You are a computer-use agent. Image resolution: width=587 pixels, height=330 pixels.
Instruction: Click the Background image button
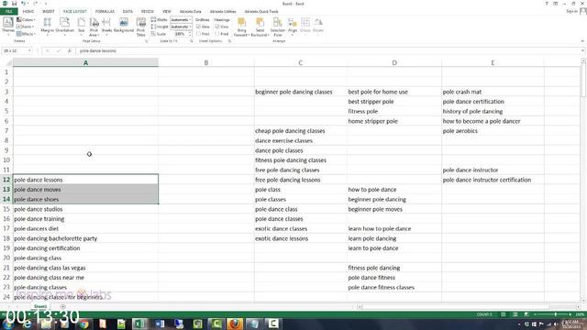coord(124,25)
